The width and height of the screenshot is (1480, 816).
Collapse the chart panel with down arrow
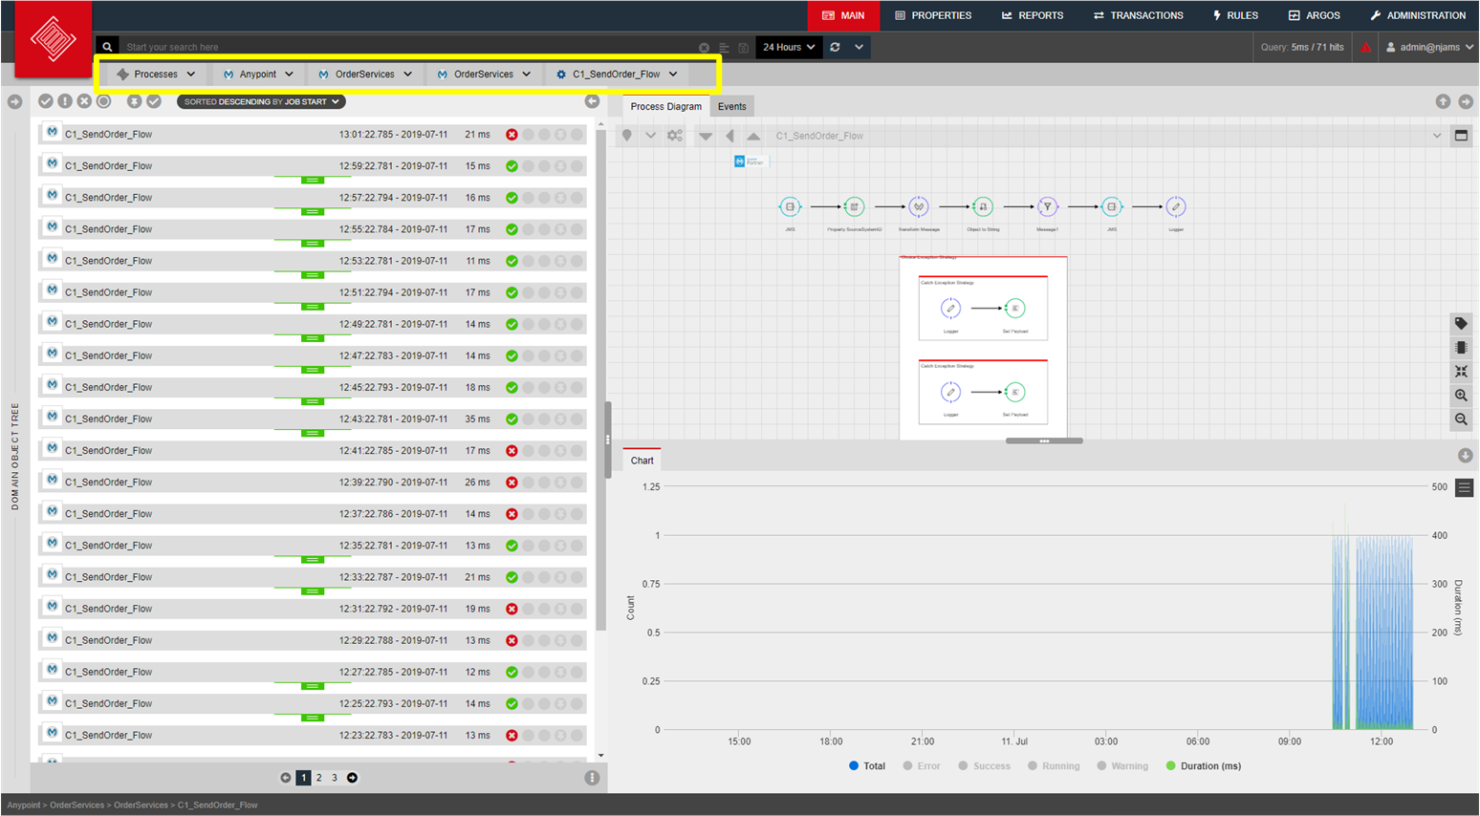pos(1465,456)
